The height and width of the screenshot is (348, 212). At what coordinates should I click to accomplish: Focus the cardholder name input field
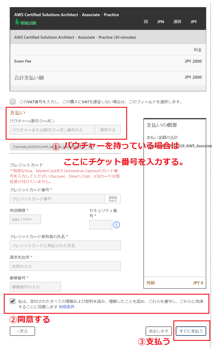click(x=65, y=245)
